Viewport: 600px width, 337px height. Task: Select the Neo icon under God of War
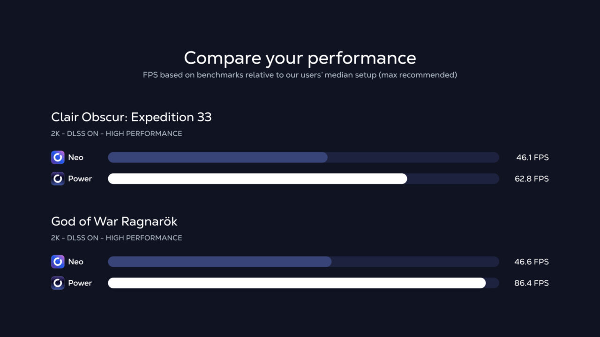(58, 262)
